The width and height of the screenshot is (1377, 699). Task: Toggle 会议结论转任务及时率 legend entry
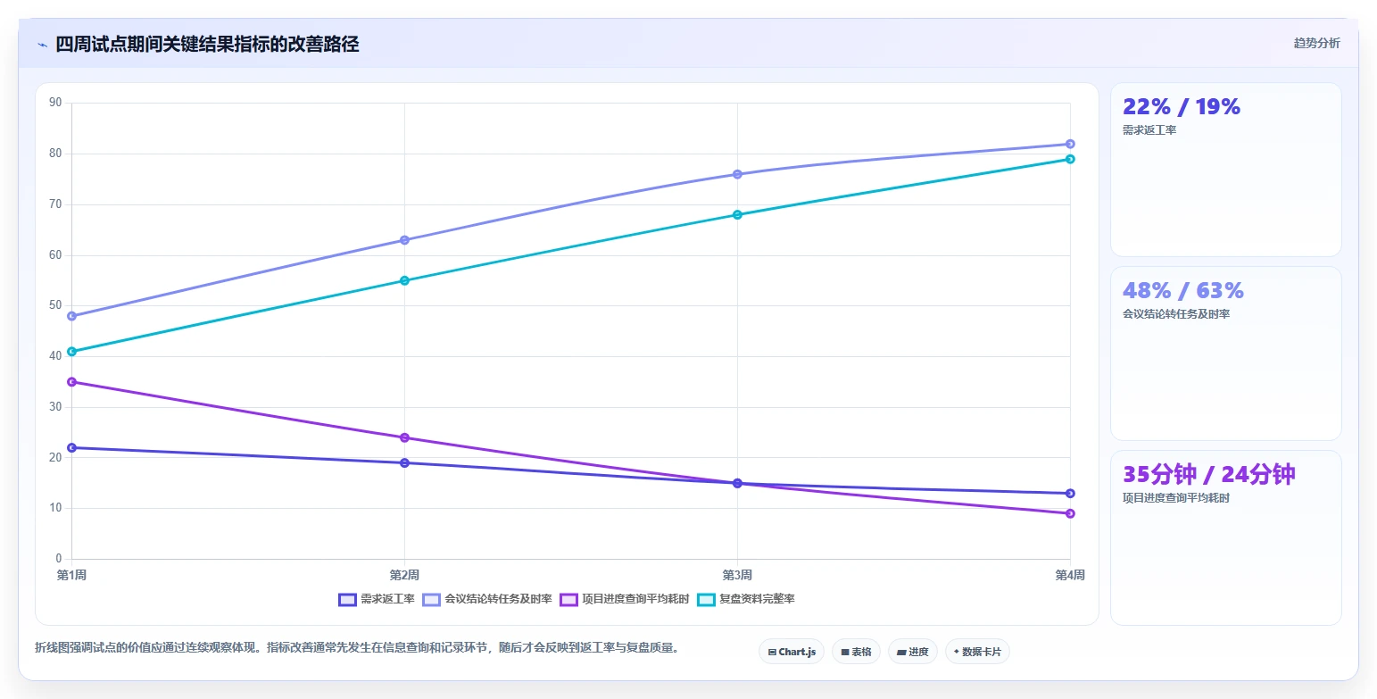[x=487, y=599]
